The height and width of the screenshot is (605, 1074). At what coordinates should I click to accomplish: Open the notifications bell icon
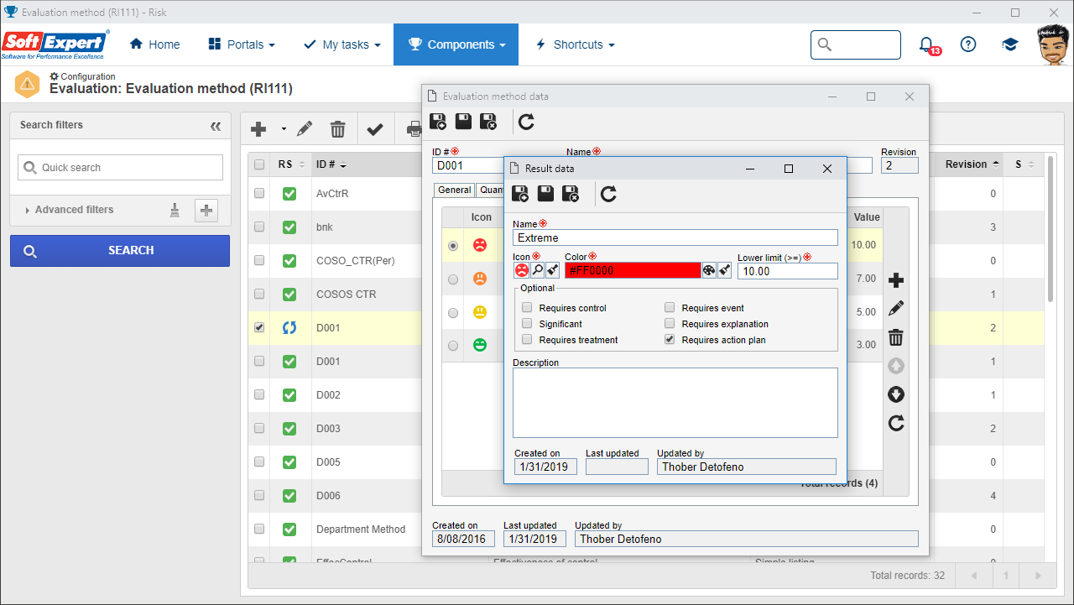coord(926,44)
